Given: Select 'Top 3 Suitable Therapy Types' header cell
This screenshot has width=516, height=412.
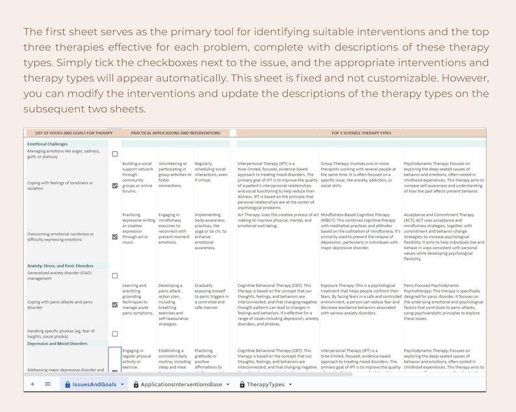Looking at the screenshot, I should 361,133.
